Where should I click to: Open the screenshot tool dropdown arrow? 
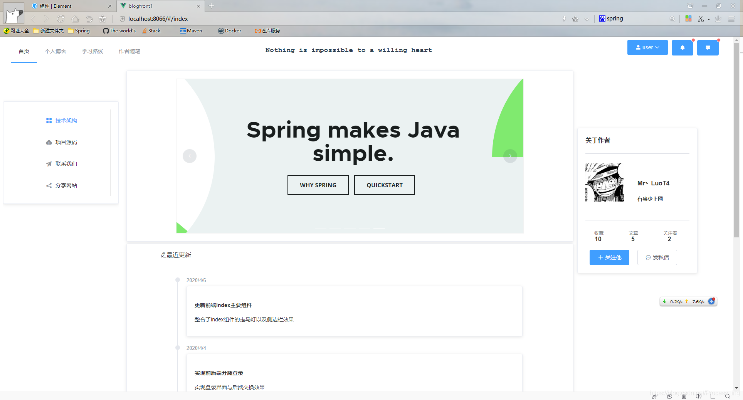click(x=709, y=19)
